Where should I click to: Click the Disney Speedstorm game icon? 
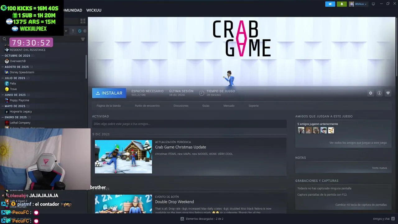click(x=7, y=72)
